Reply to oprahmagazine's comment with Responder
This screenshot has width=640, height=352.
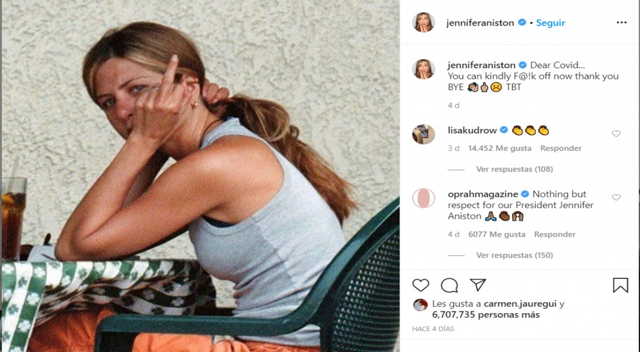555,234
